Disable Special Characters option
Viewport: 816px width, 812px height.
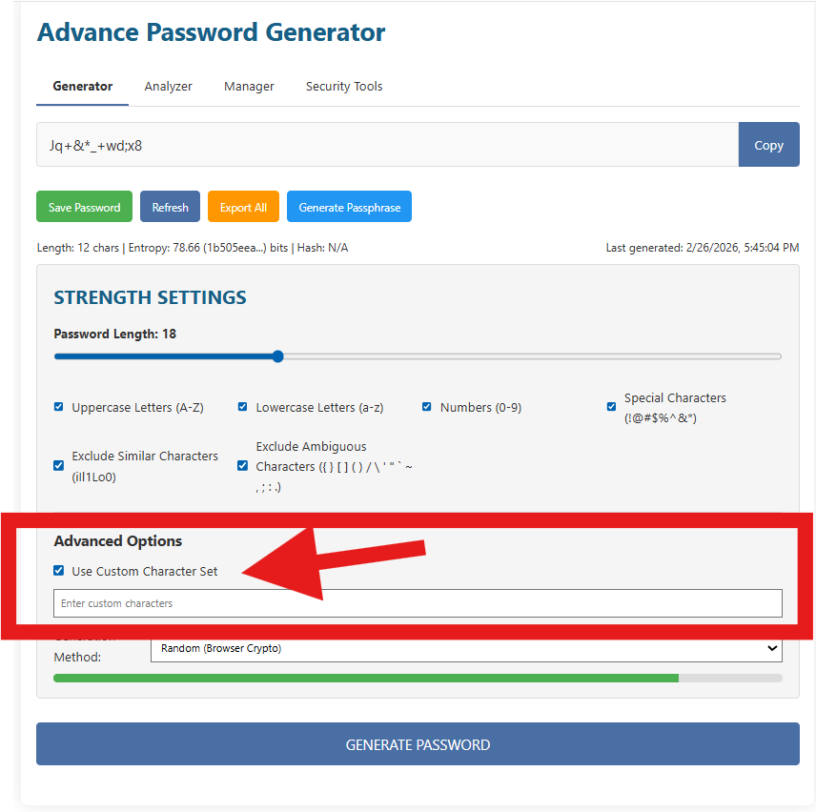point(611,406)
